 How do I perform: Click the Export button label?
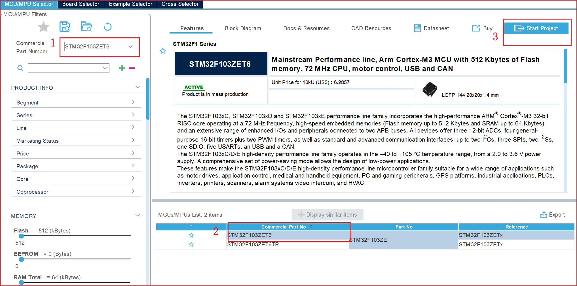(x=557, y=215)
